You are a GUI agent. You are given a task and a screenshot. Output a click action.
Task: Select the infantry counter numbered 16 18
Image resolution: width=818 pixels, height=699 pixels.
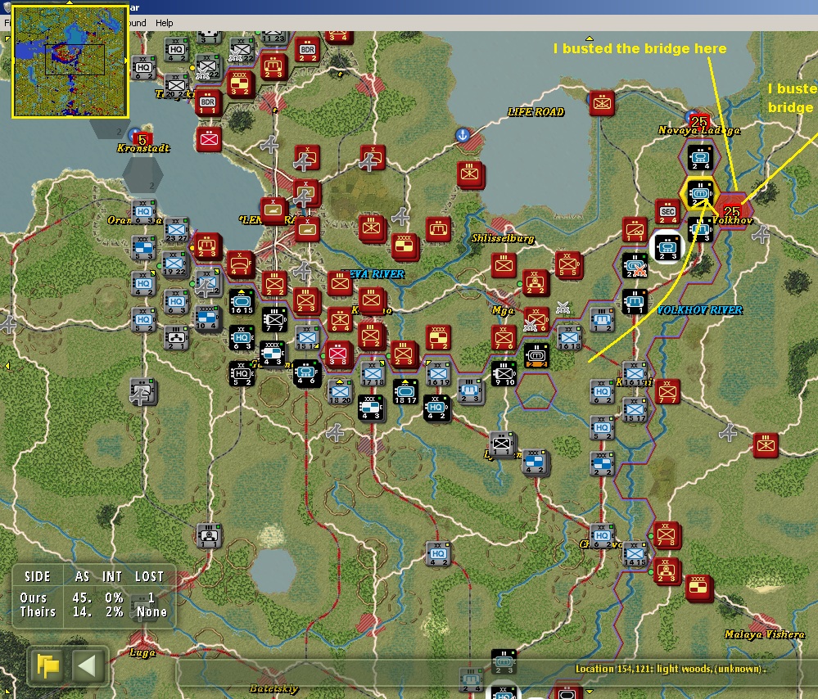tap(568, 338)
